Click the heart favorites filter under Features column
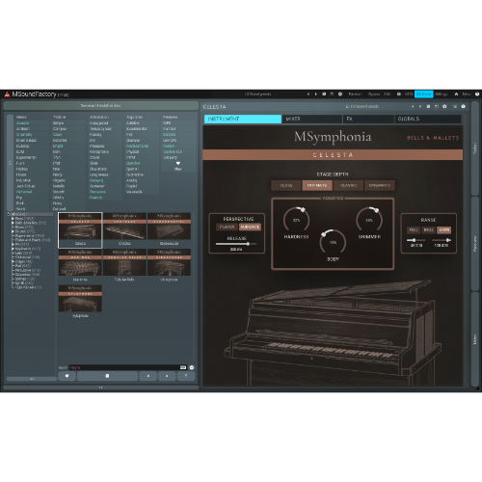The width and height of the screenshot is (482, 482). [x=178, y=163]
